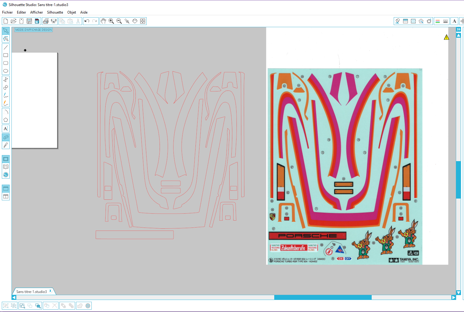Select the Draw an Arc tool

tap(6, 112)
